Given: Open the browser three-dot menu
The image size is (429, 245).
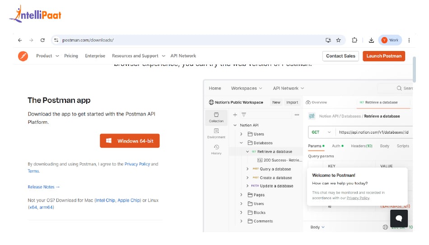Looking at the screenshot, I should [x=409, y=40].
